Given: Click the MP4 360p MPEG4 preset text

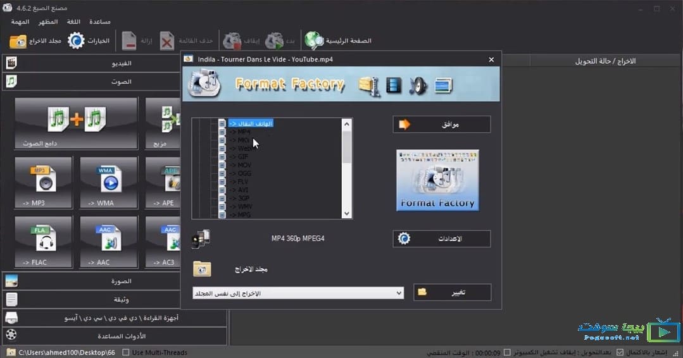Looking at the screenshot, I should coord(298,238).
